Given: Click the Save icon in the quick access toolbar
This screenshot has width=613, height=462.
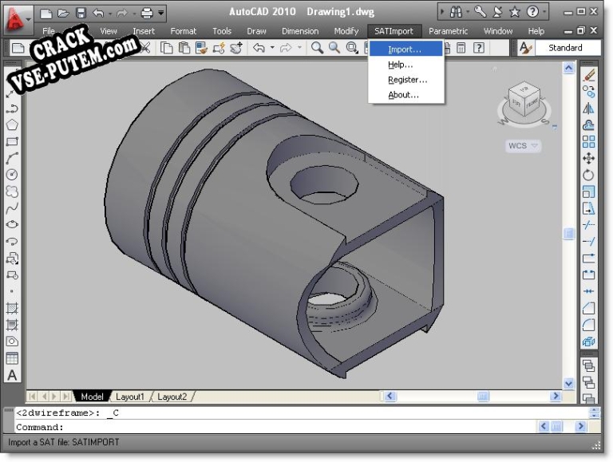Looking at the screenshot, I should pyautogui.click(x=81, y=13).
